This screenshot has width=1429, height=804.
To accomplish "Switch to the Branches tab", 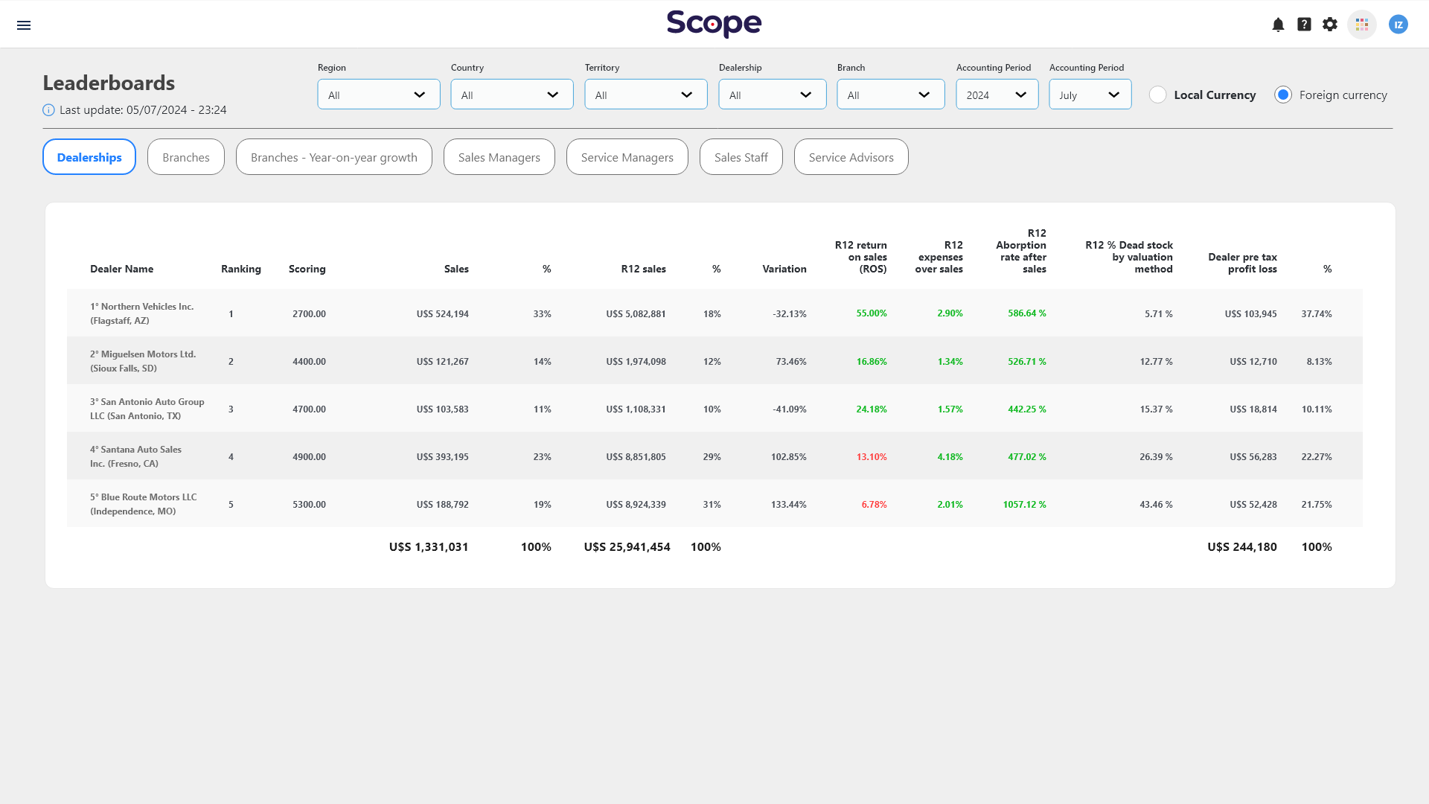I will pyautogui.click(x=186, y=157).
